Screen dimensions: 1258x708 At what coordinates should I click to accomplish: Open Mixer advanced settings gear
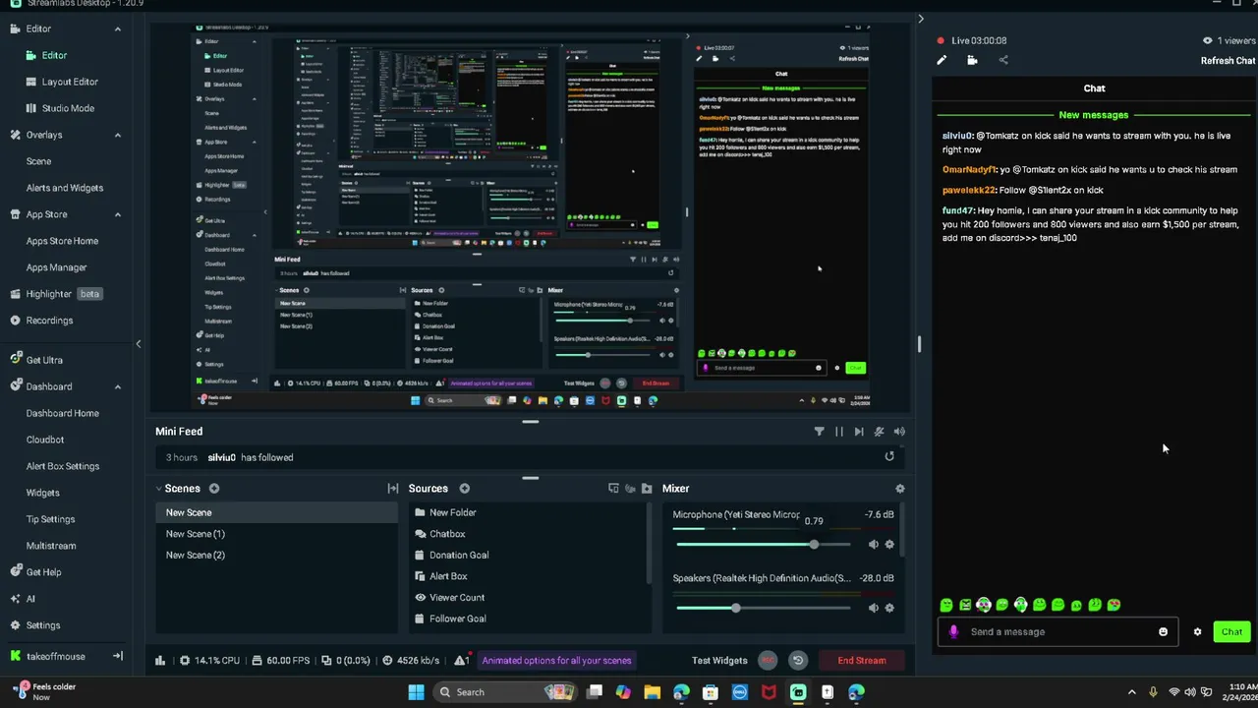click(x=899, y=488)
